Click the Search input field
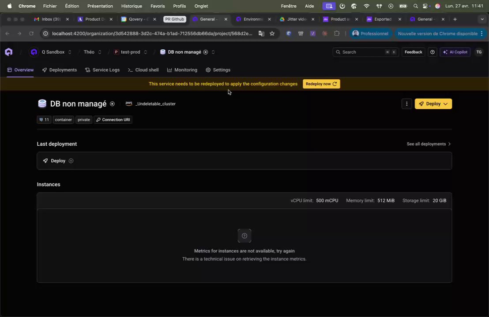 (365, 52)
